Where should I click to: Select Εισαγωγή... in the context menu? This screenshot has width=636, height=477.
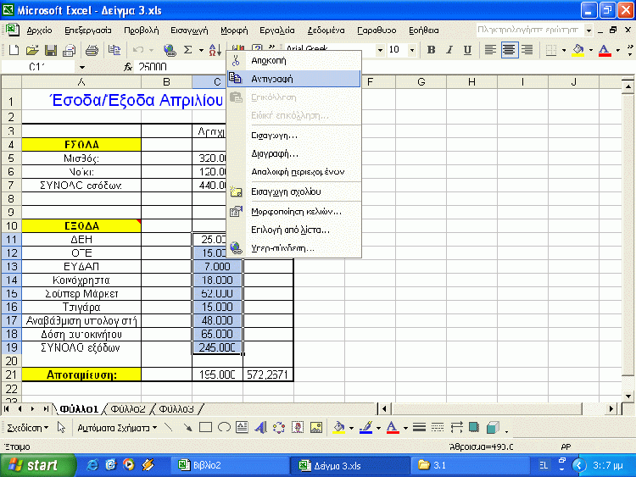[293, 136]
